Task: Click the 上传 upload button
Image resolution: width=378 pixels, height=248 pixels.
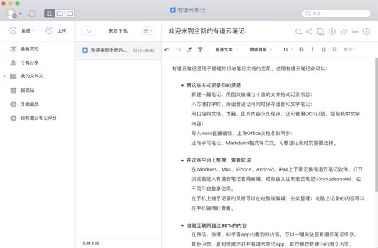Action: pyautogui.click(x=56, y=31)
